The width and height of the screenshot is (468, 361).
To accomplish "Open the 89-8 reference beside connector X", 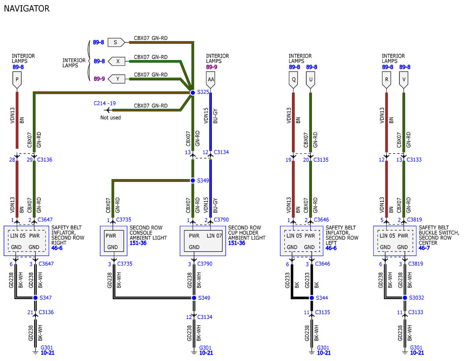I will [99, 61].
